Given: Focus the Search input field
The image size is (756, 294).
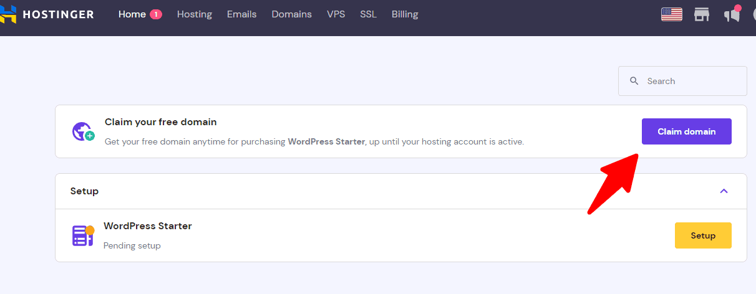Looking at the screenshot, I should [682, 81].
